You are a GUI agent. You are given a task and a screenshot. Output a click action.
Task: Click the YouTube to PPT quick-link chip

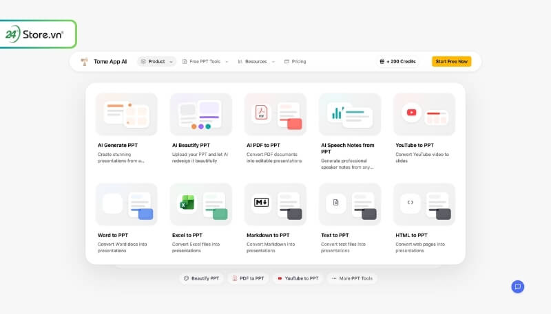298,278
